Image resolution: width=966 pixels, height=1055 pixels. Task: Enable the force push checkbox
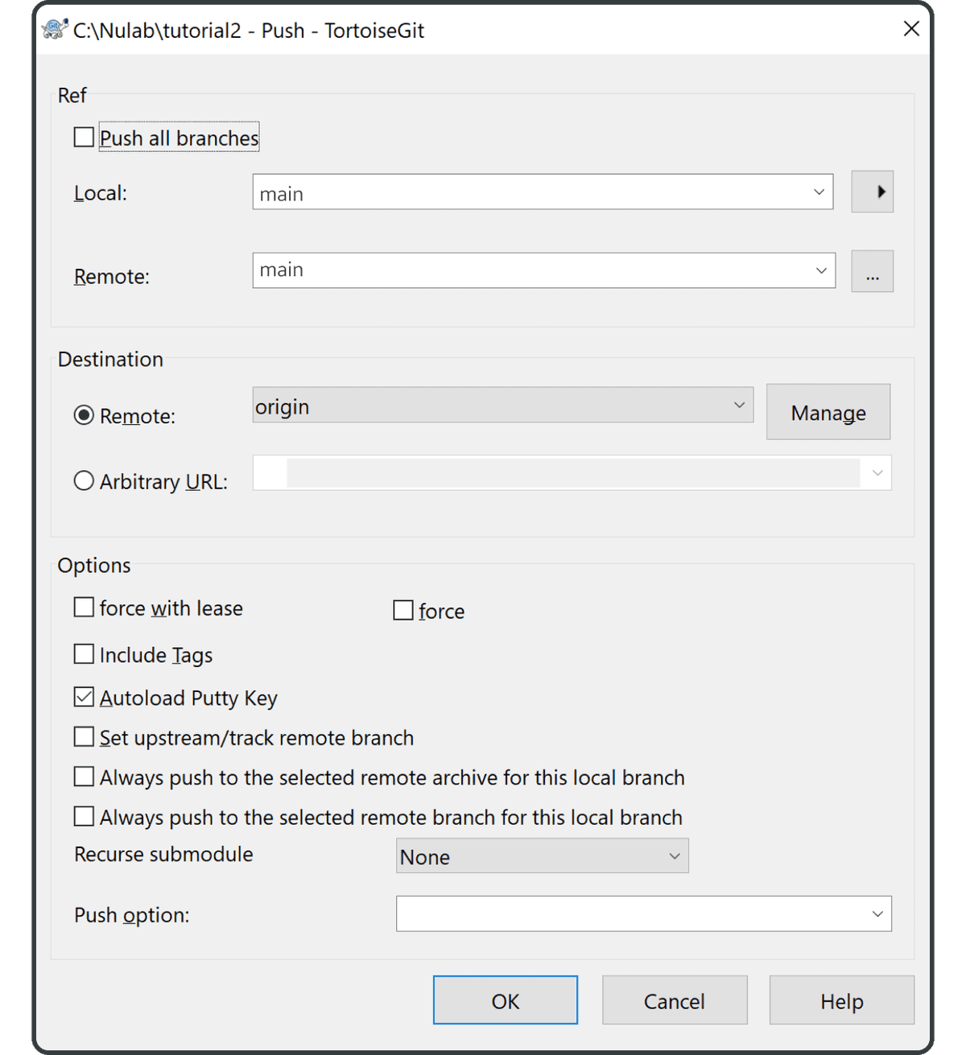pyautogui.click(x=402, y=610)
